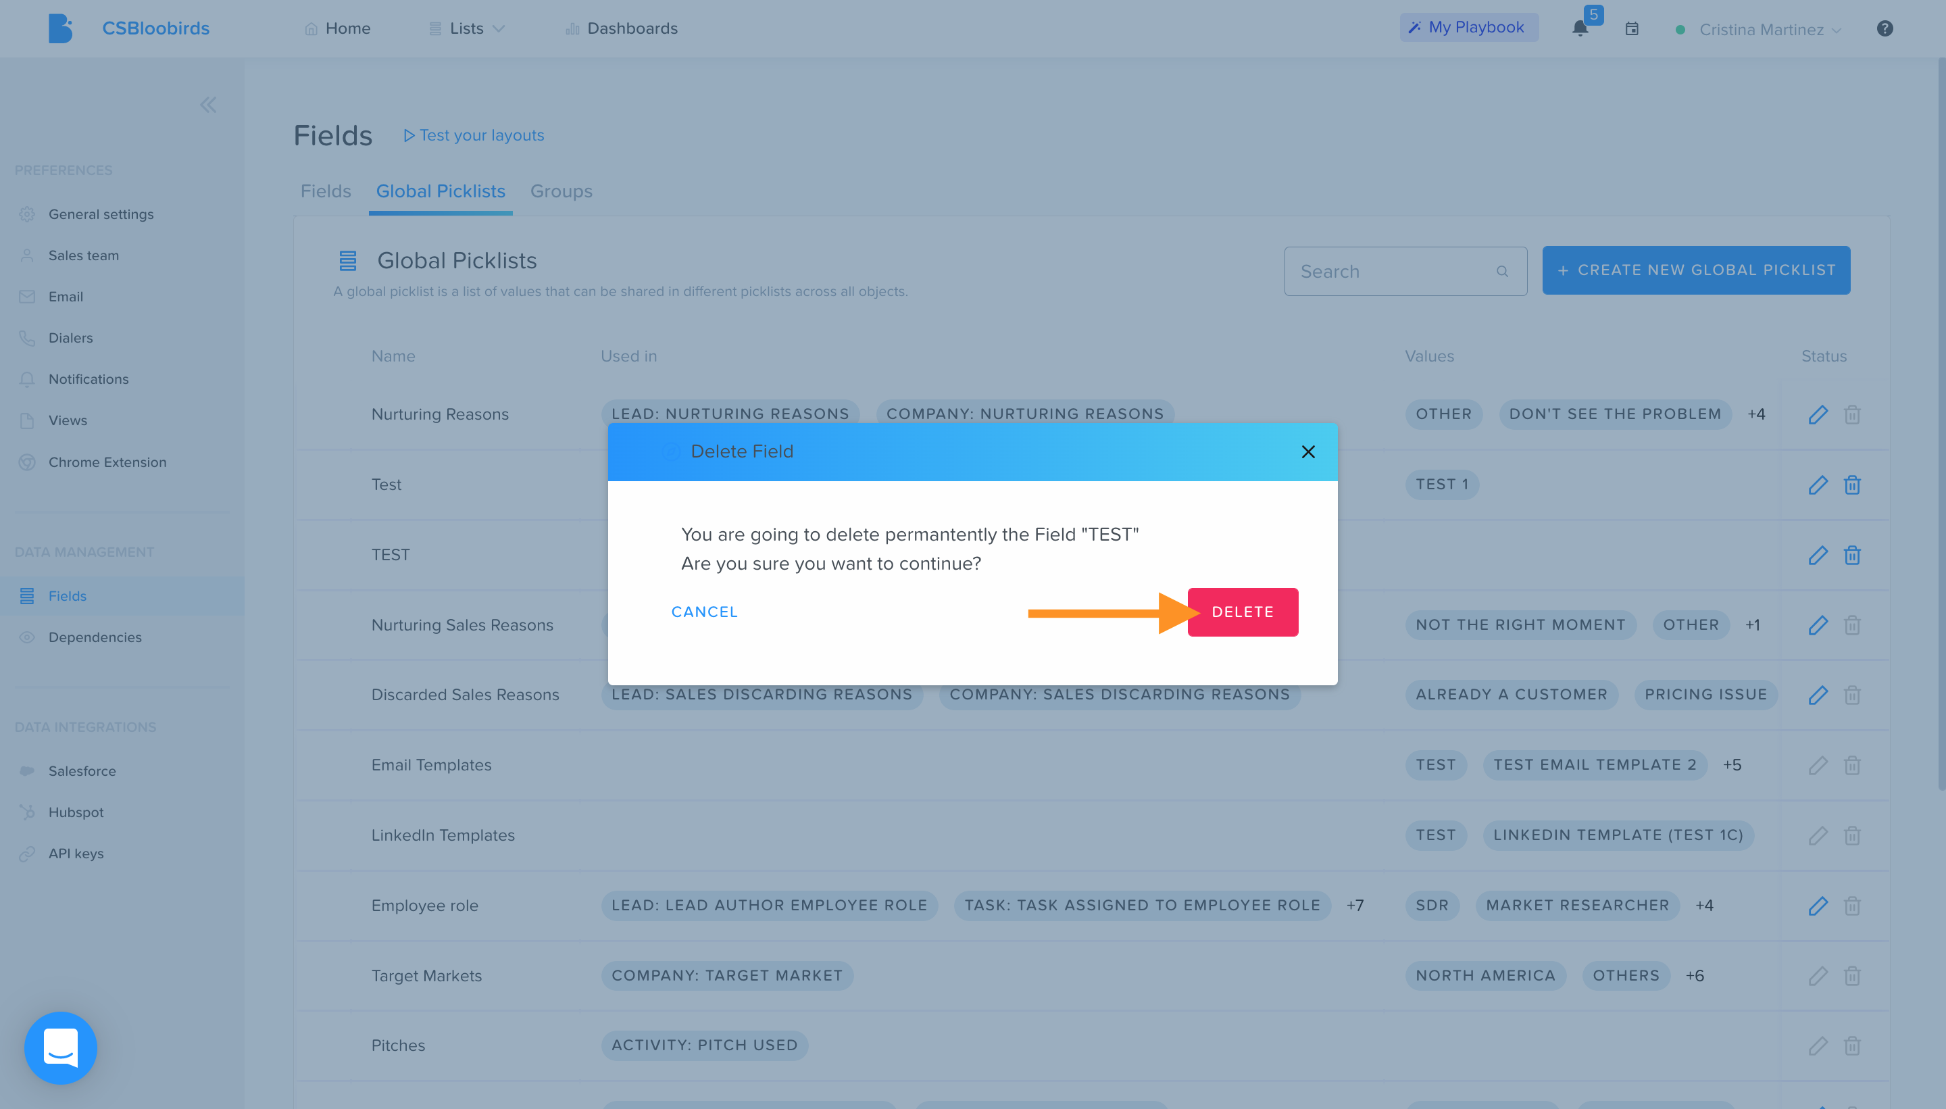This screenshot has width=1946, height=1109.
Task: Open Email preferences in sidebar
Action: click(x=66, y=296)
